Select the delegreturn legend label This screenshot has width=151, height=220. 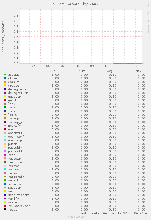click(x=18, y=93)
